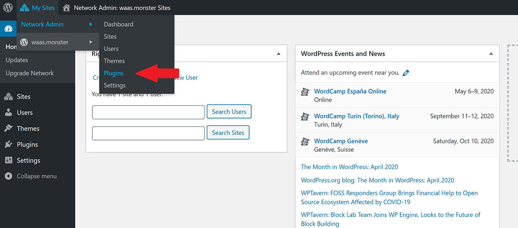Click the Users person icon in sidebar
Image resolution: width=518 pixels, height=228 pixels.
(8, 112)
